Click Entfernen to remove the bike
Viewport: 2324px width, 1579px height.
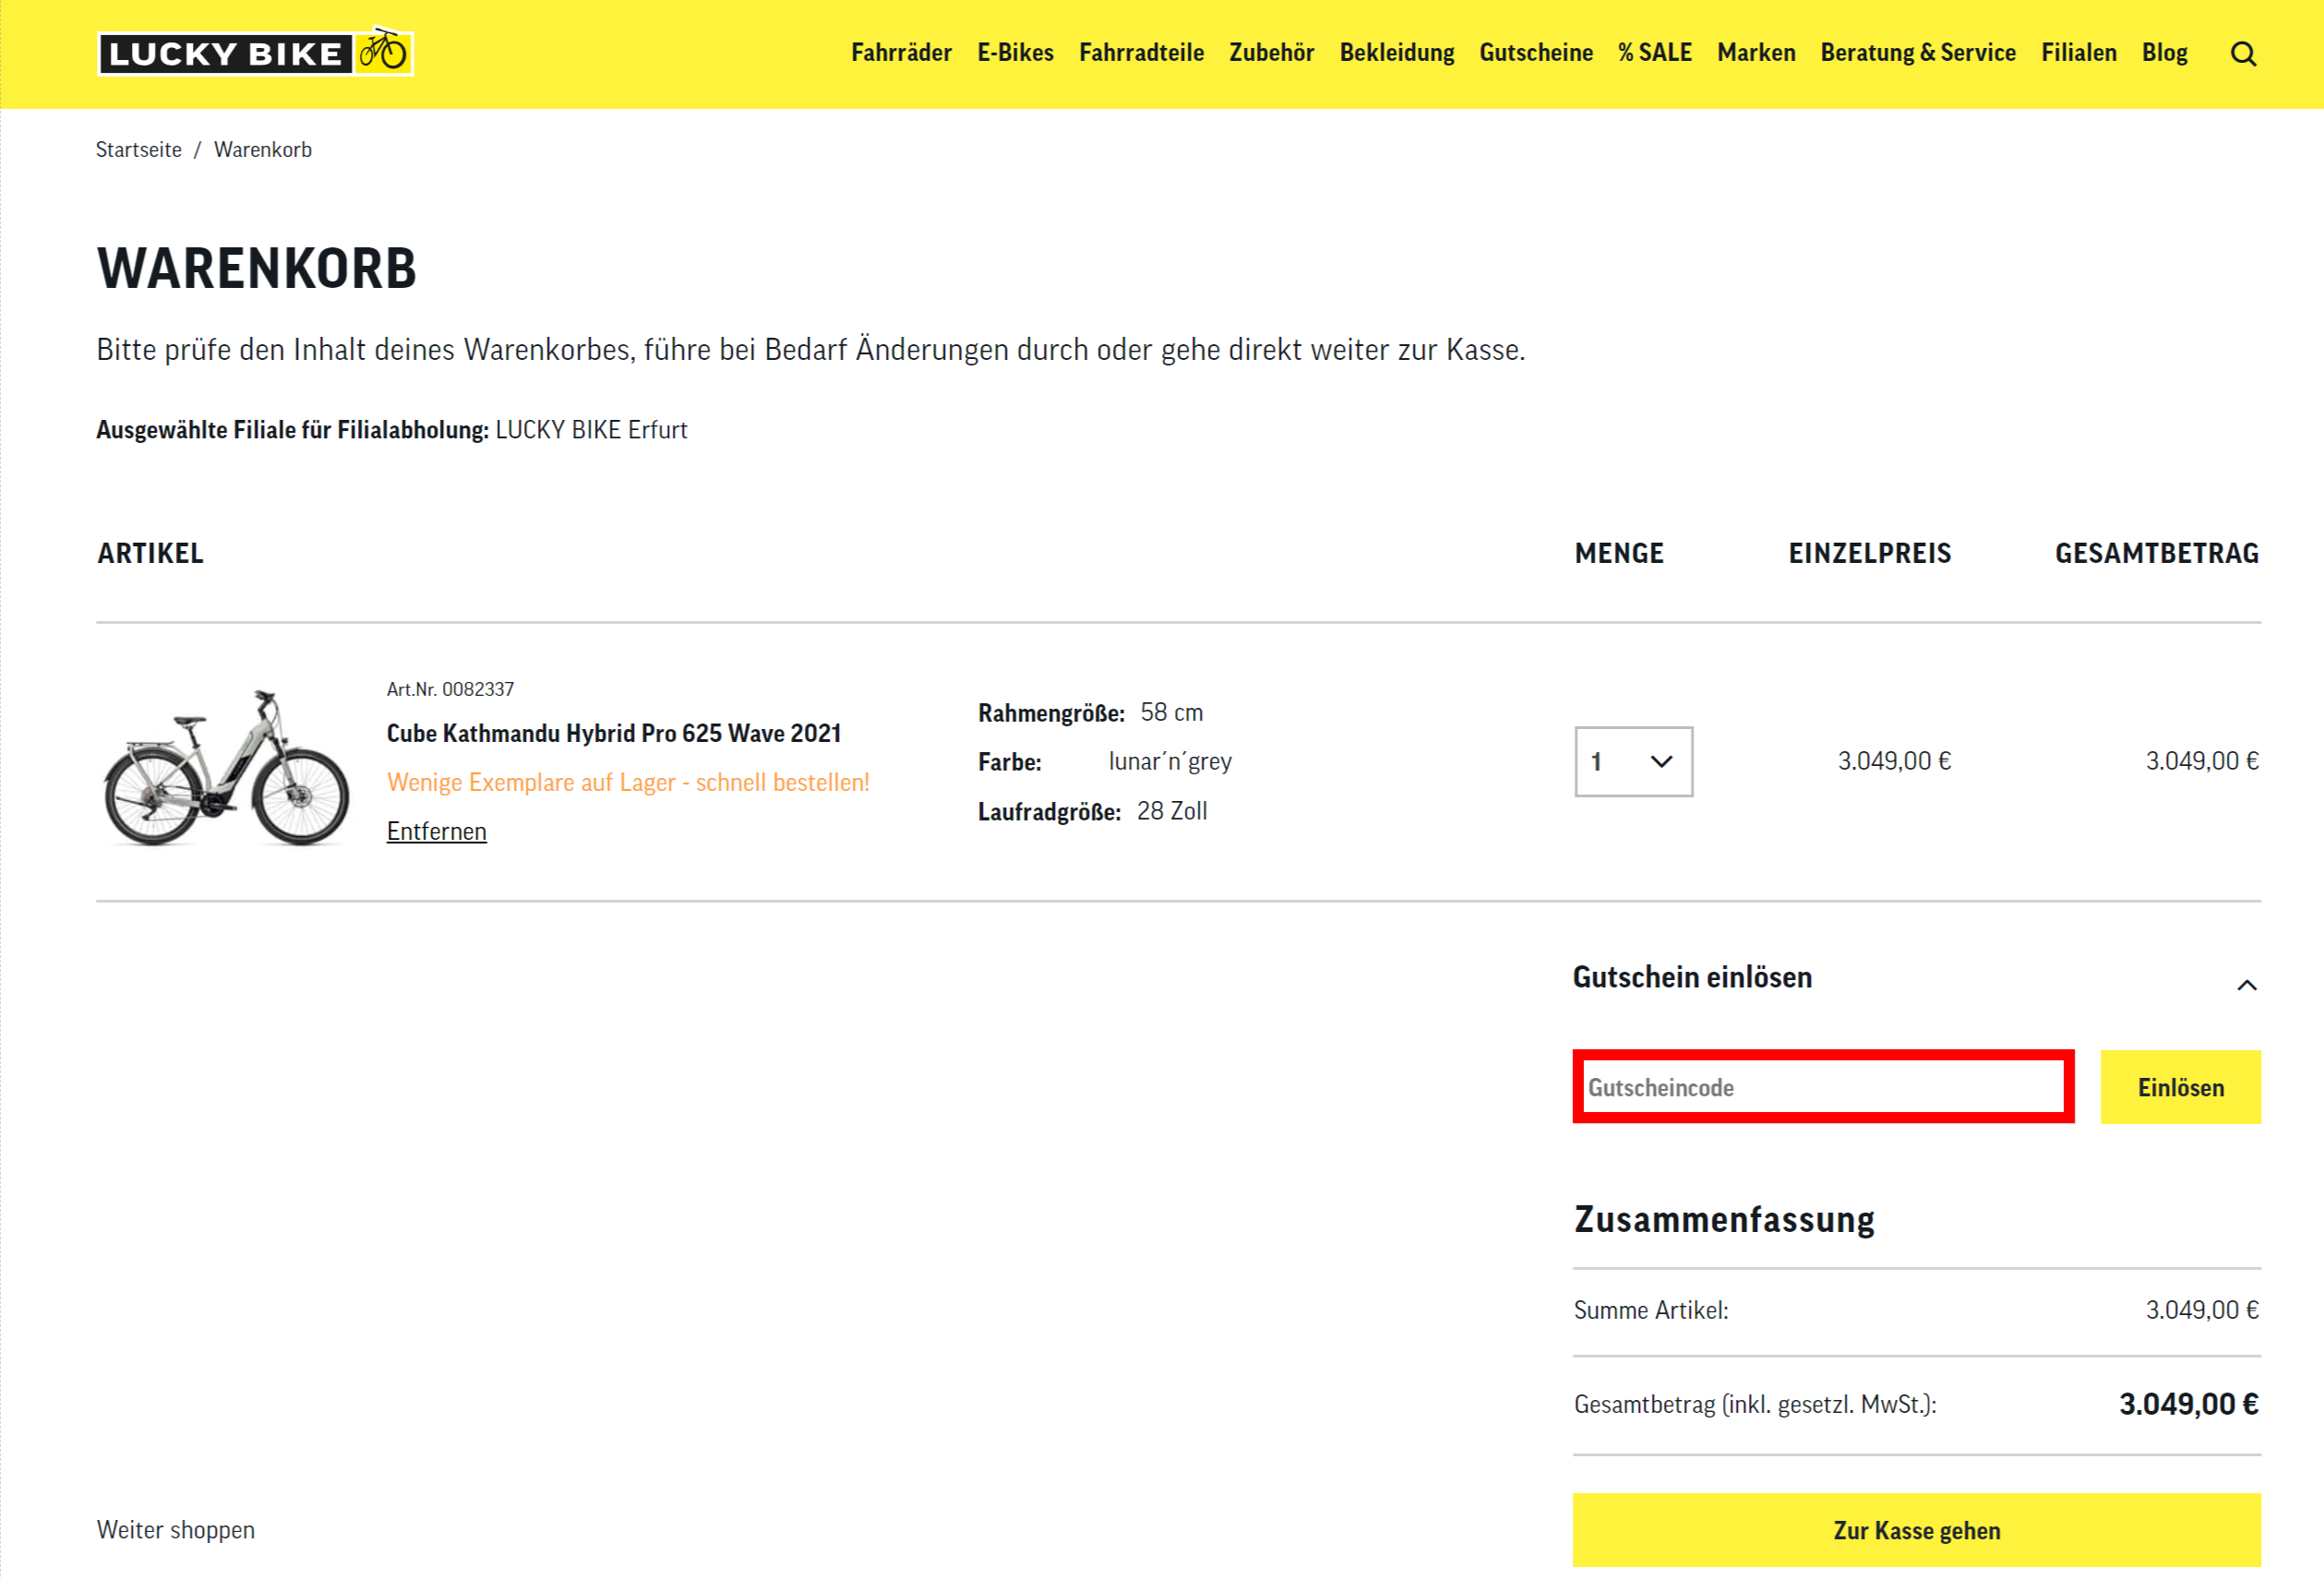point(436,830)
